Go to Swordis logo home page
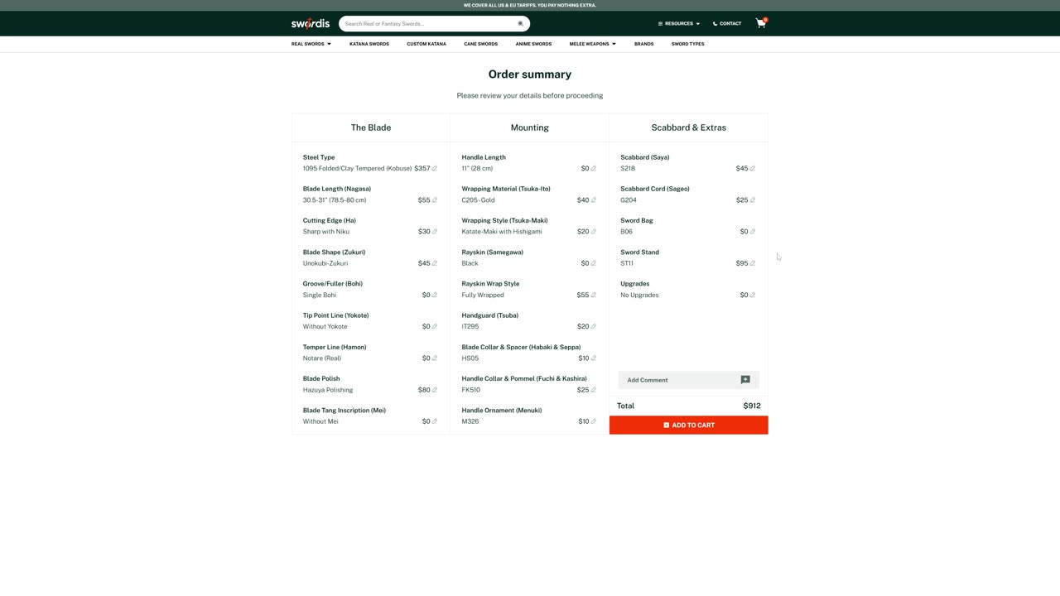1060x596 pixels. pyautogui.click(x=311, y=23)
